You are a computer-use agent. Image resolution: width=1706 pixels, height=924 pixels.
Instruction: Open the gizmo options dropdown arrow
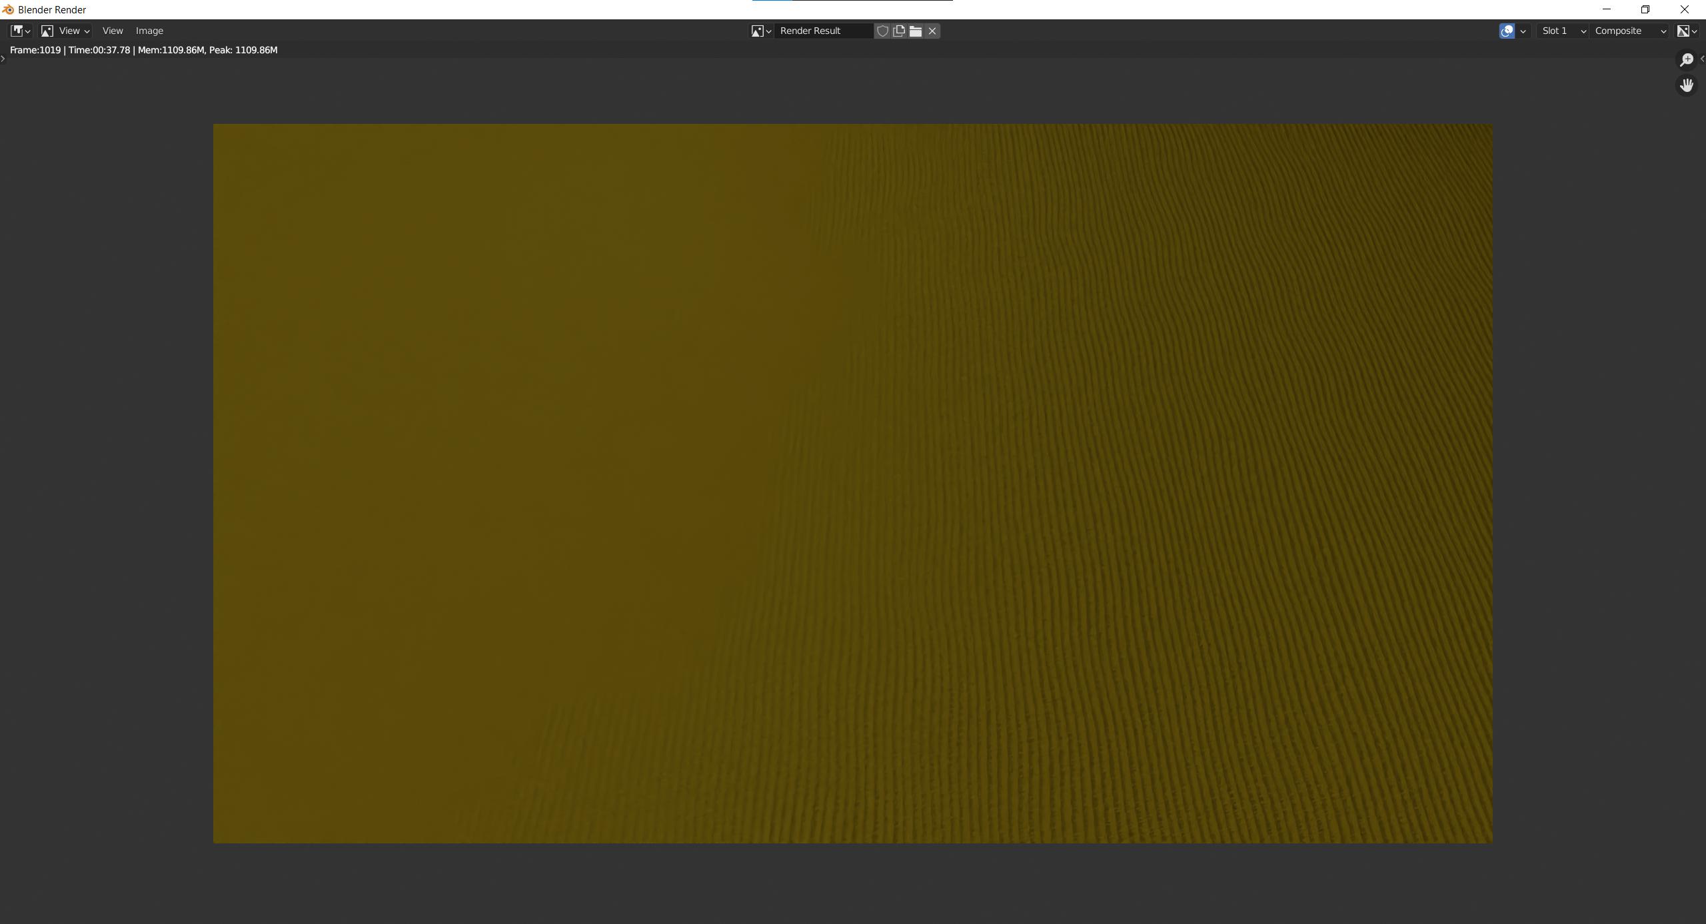1523,31
